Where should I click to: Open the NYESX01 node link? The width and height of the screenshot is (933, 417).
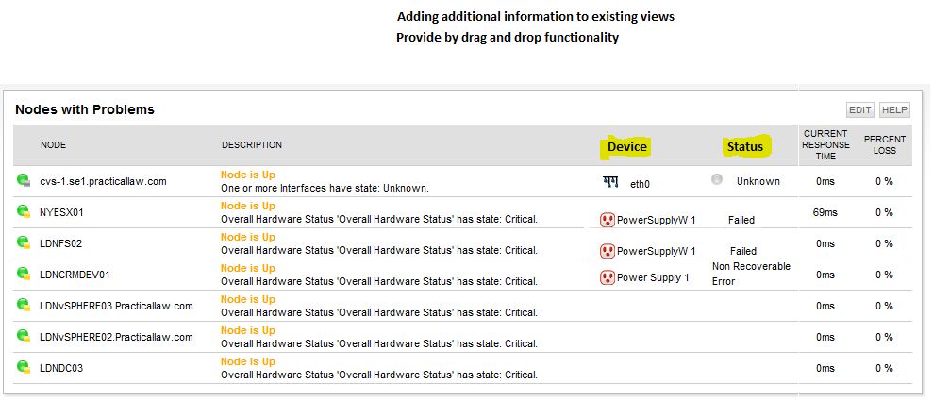(x=61, y=212)
